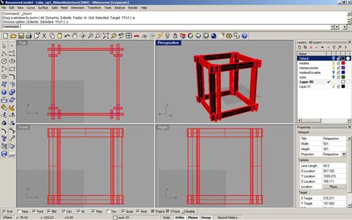Toggle visibility bulb of madera layer
The width and height of the screenshot is (352, 220).
[333, 63]
